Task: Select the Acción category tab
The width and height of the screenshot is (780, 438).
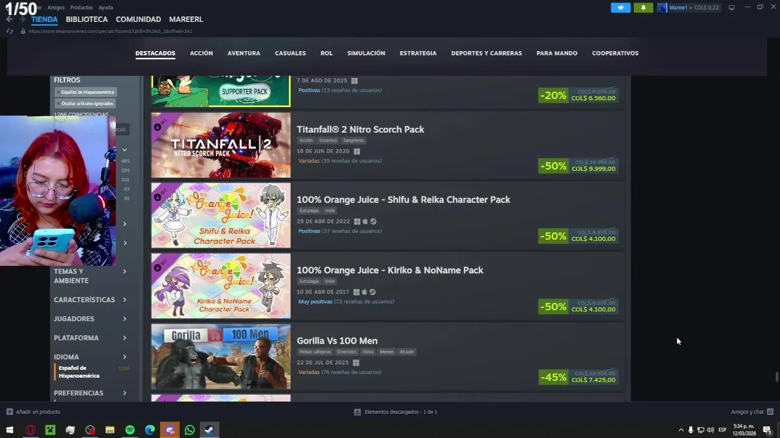Action: (201, 54)
